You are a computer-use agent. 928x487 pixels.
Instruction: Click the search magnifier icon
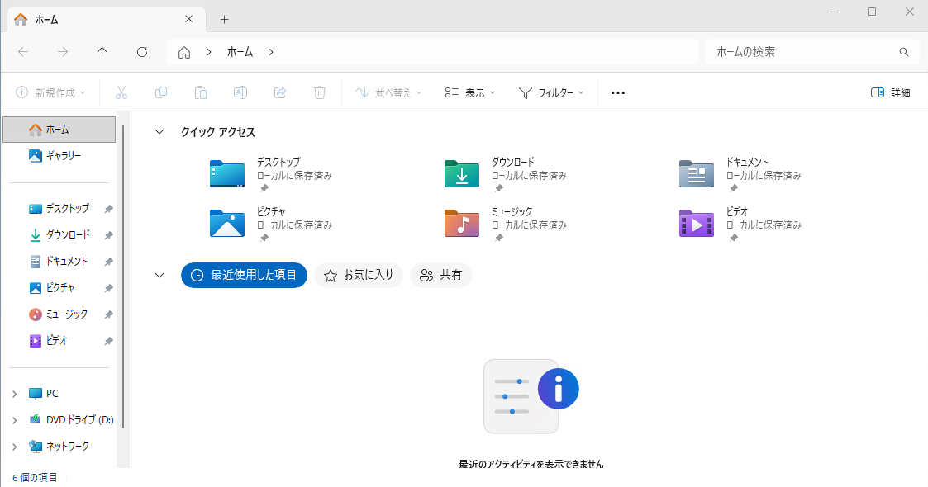point(904,52)
